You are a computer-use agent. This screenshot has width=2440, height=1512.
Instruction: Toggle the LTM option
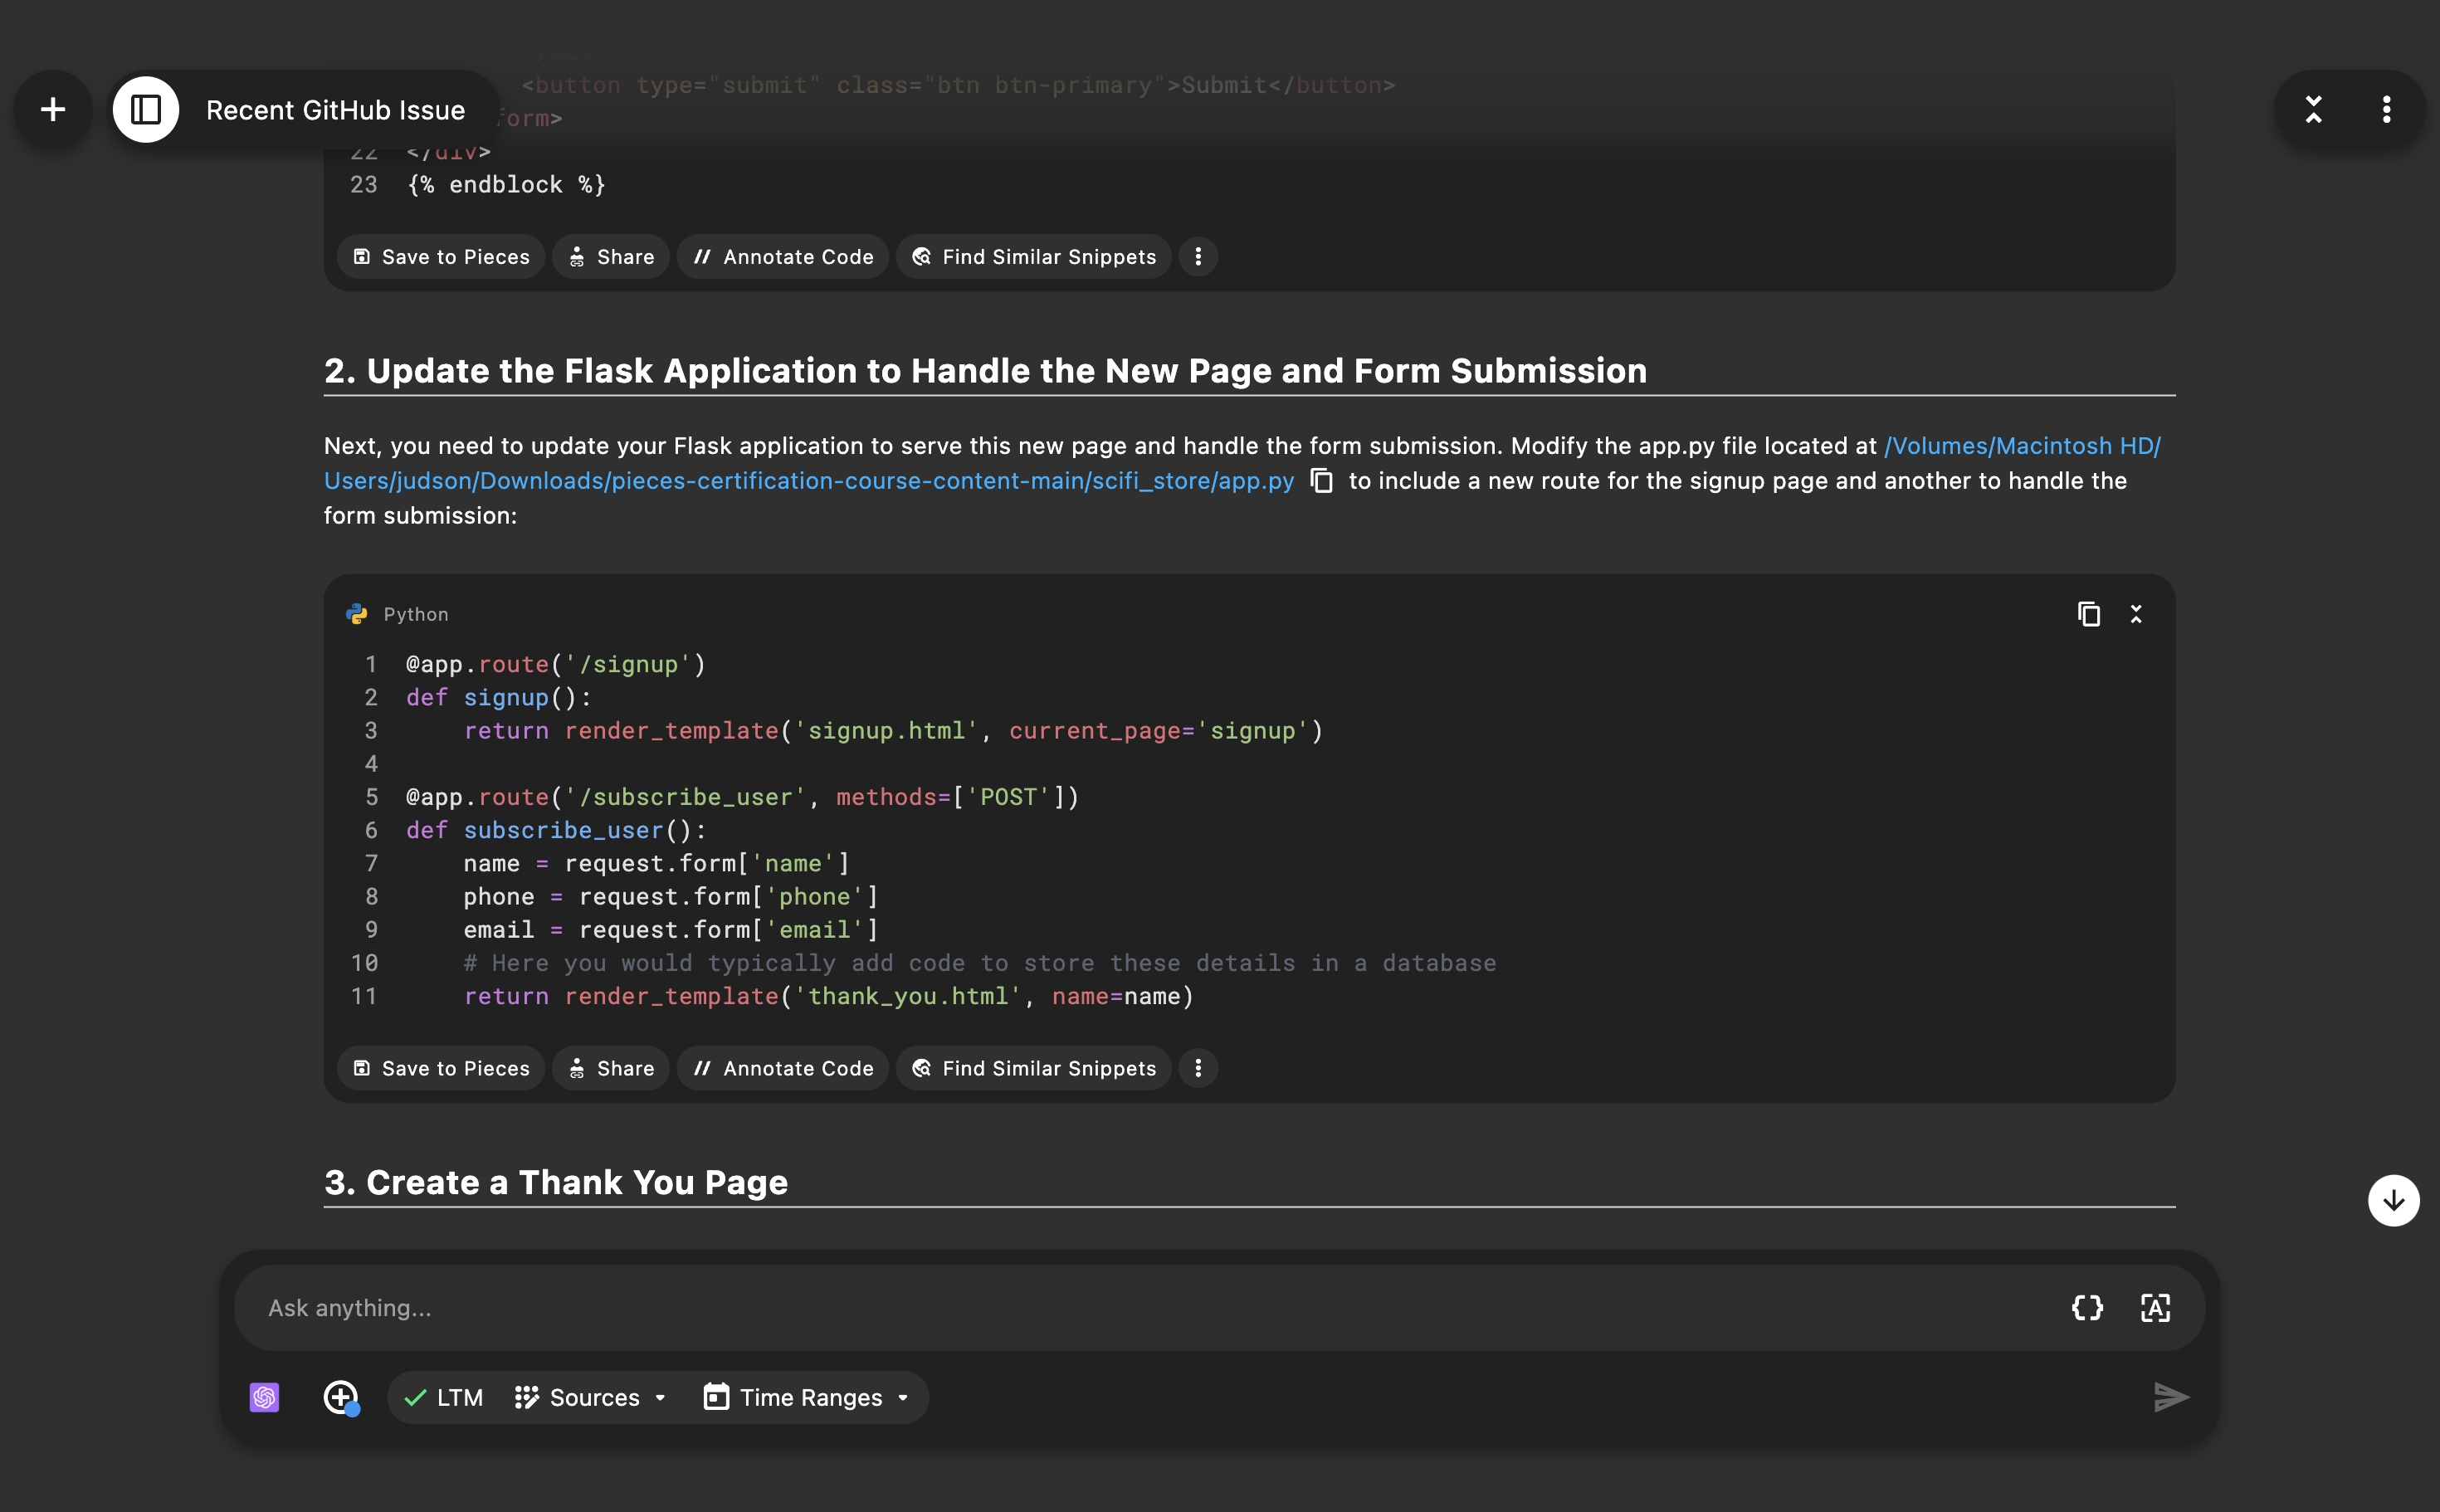(x=443, y=1397)
